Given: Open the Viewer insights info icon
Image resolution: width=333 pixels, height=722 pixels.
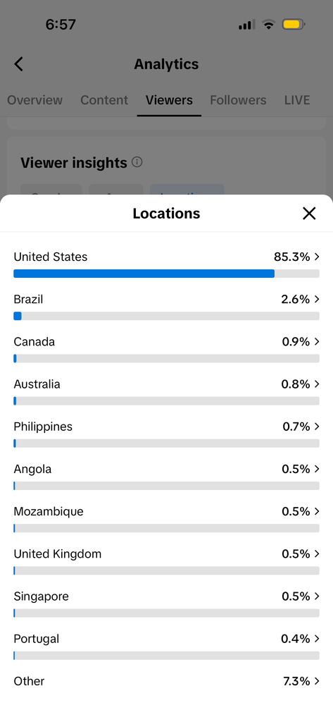Looking at the screenshot, I should tap(137, 162).
